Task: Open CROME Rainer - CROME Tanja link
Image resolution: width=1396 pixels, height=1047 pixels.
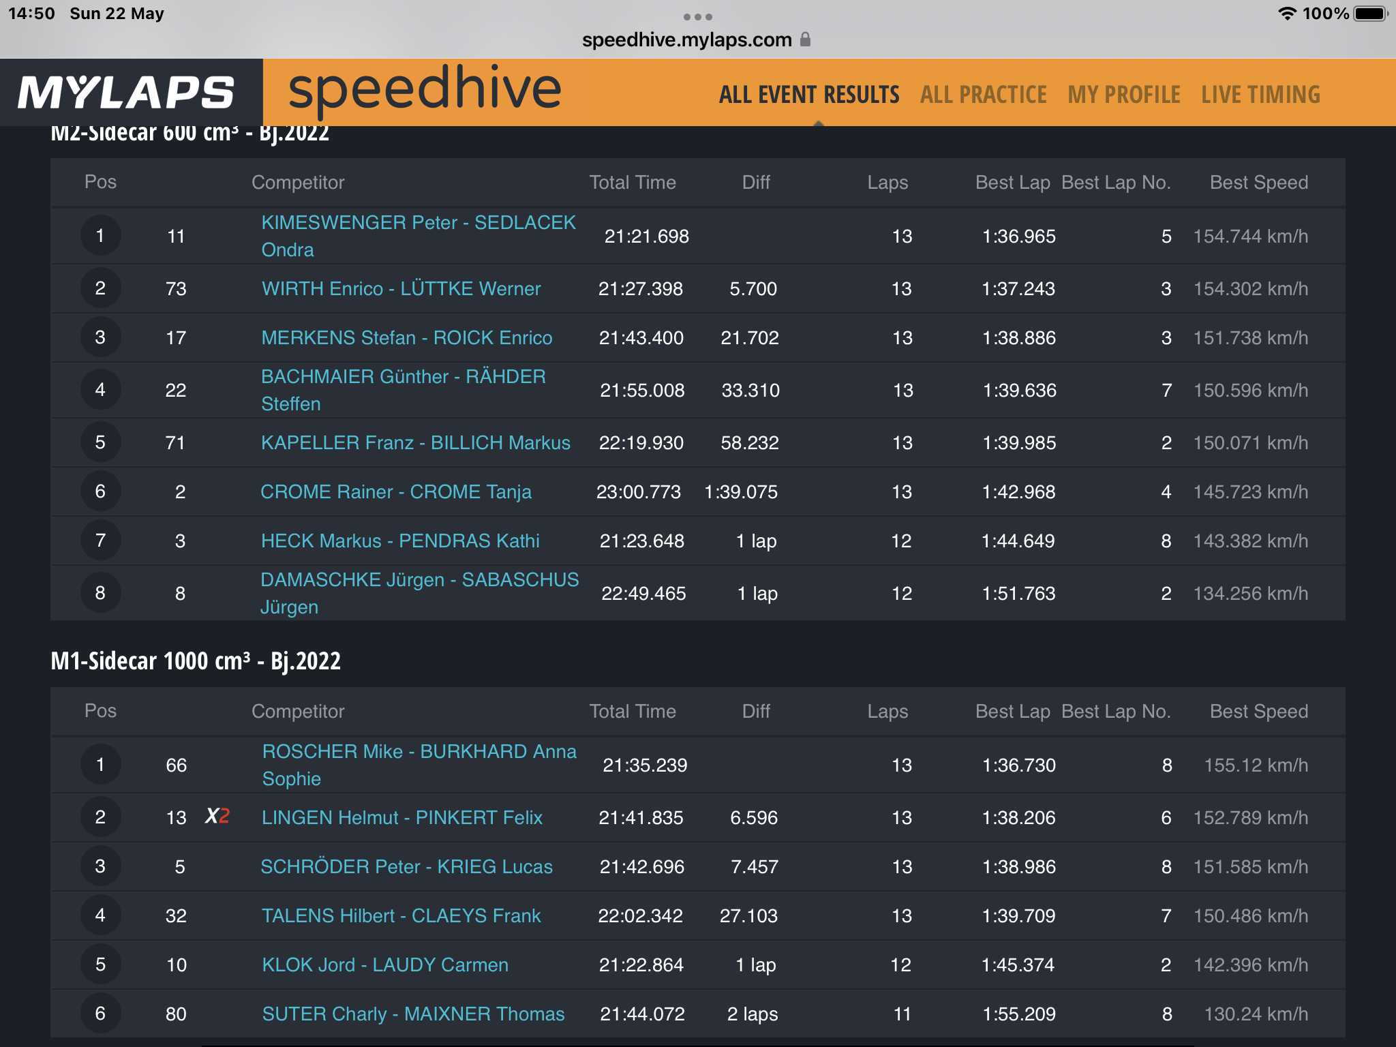Action: 395,491
